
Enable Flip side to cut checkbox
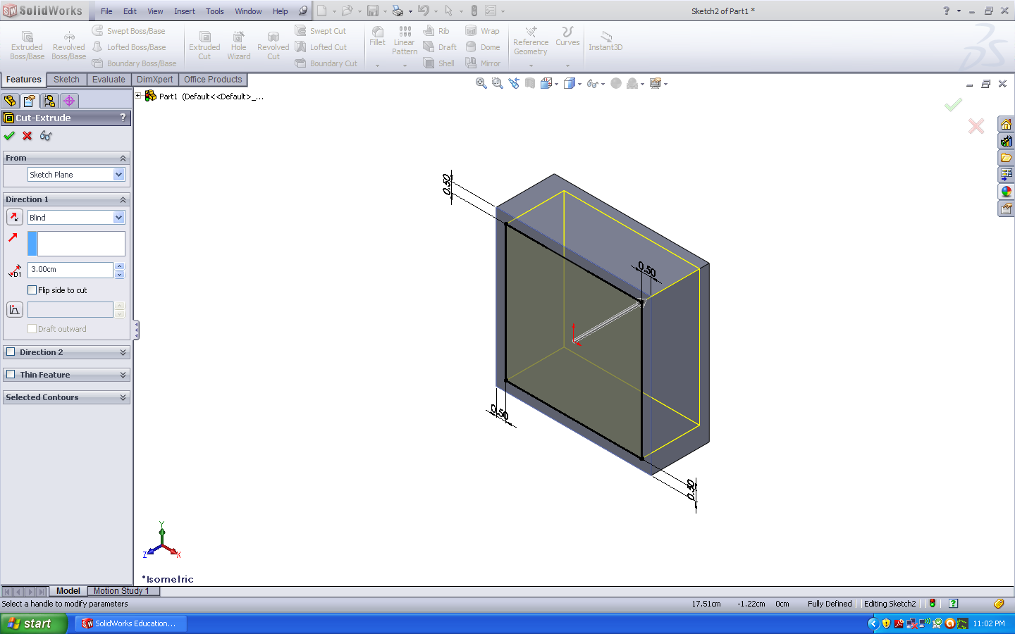click(x=32, y=290)
